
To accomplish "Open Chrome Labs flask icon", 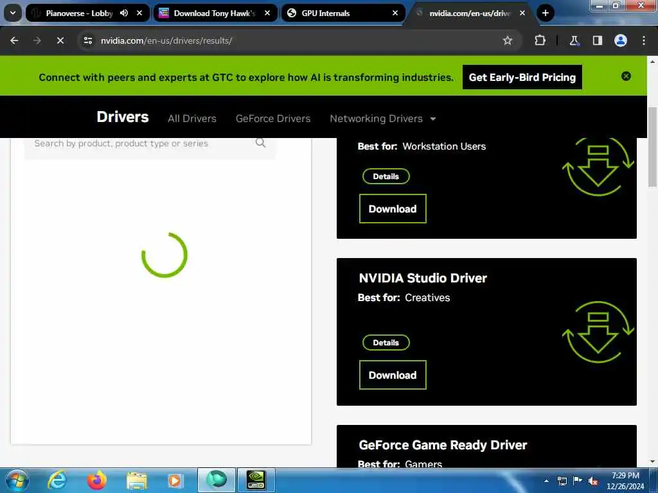I will point(574,40).
